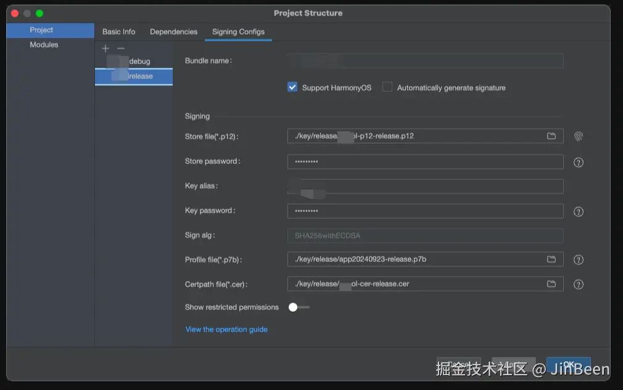Click the minus icon to remove signing config
The width and height of the screenshot is (623, 390).
pyautogui.click(x=121, y=49)
